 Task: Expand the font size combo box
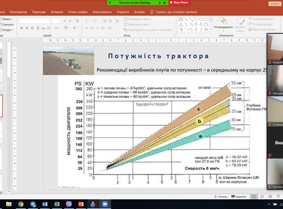(x=61, y=21)
